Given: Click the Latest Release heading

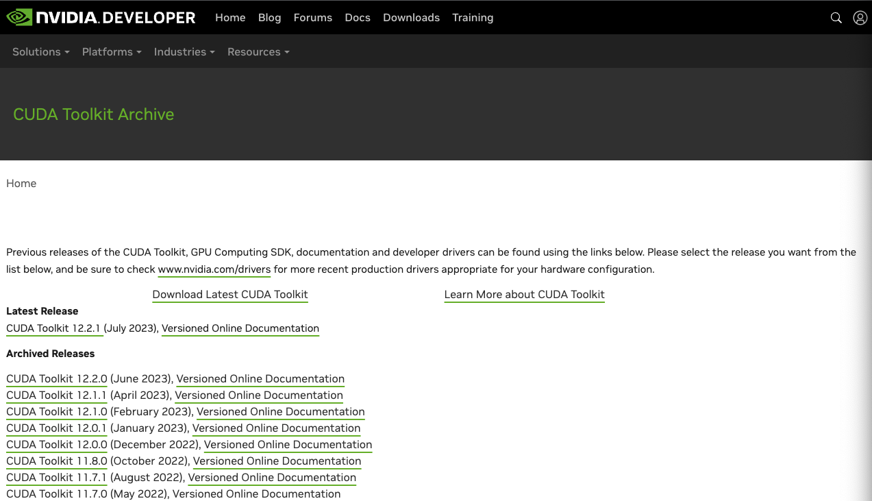Looking at the screenshot, I should 42,311.
